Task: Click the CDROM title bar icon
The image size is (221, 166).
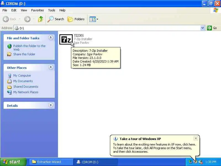Action: (2, 3)
